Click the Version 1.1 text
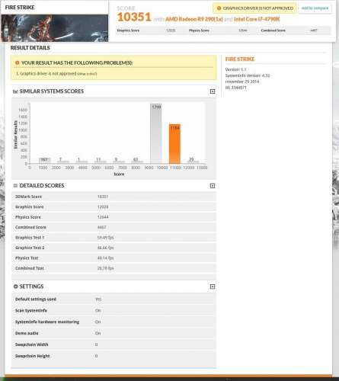The height and width of the screenshot is (381, 339). [235, 69]
